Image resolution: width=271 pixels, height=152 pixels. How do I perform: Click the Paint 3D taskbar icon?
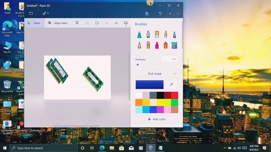pyautogui.click(x=151, y=148)
